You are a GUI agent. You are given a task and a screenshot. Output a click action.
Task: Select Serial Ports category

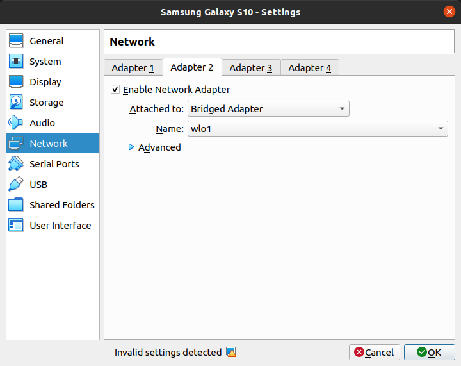tap(53, 163)
